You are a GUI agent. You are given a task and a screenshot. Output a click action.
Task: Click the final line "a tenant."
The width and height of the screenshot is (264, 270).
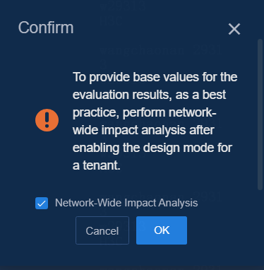coord(97,165)
